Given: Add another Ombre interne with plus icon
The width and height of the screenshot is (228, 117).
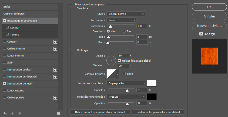Looking at the screenshot, I should (55, 49).
